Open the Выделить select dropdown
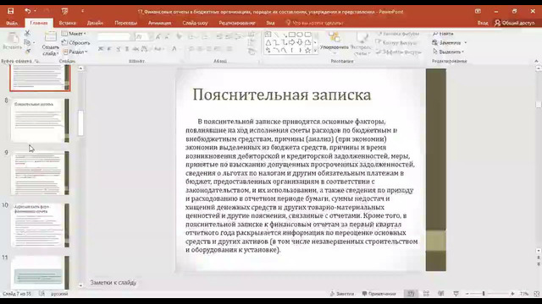Image resolution: width=542 pixels, height=304 pixels. tap(448, 52)
